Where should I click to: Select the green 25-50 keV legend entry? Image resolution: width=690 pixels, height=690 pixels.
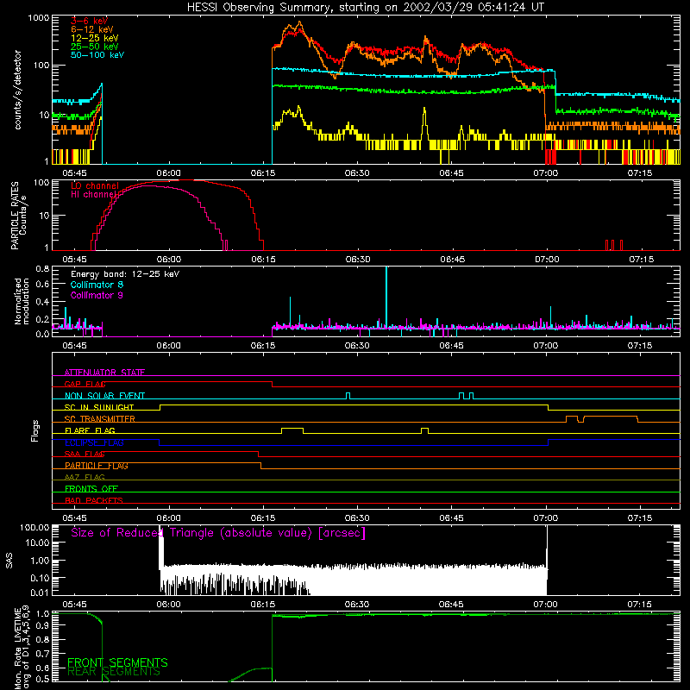click(95, 47)
